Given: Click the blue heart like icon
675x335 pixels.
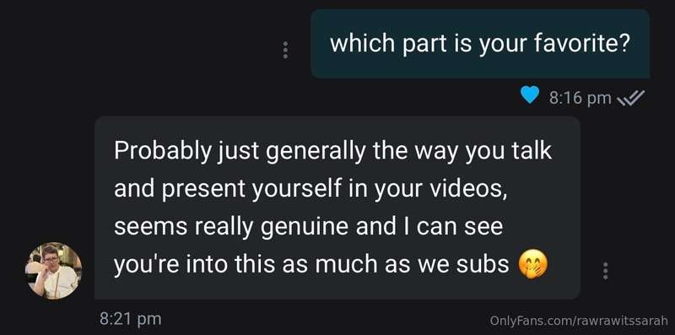Looking at the screenshot, I should point(530,96).
